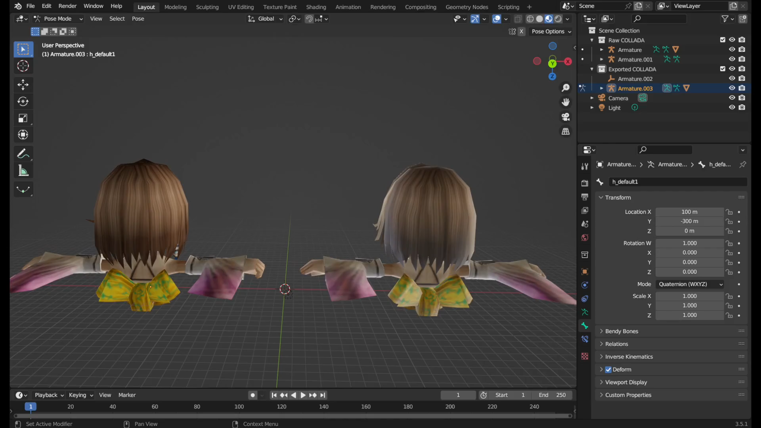Toggle camera view button in viewport
The image size is (761, 428).
(566, 117)
